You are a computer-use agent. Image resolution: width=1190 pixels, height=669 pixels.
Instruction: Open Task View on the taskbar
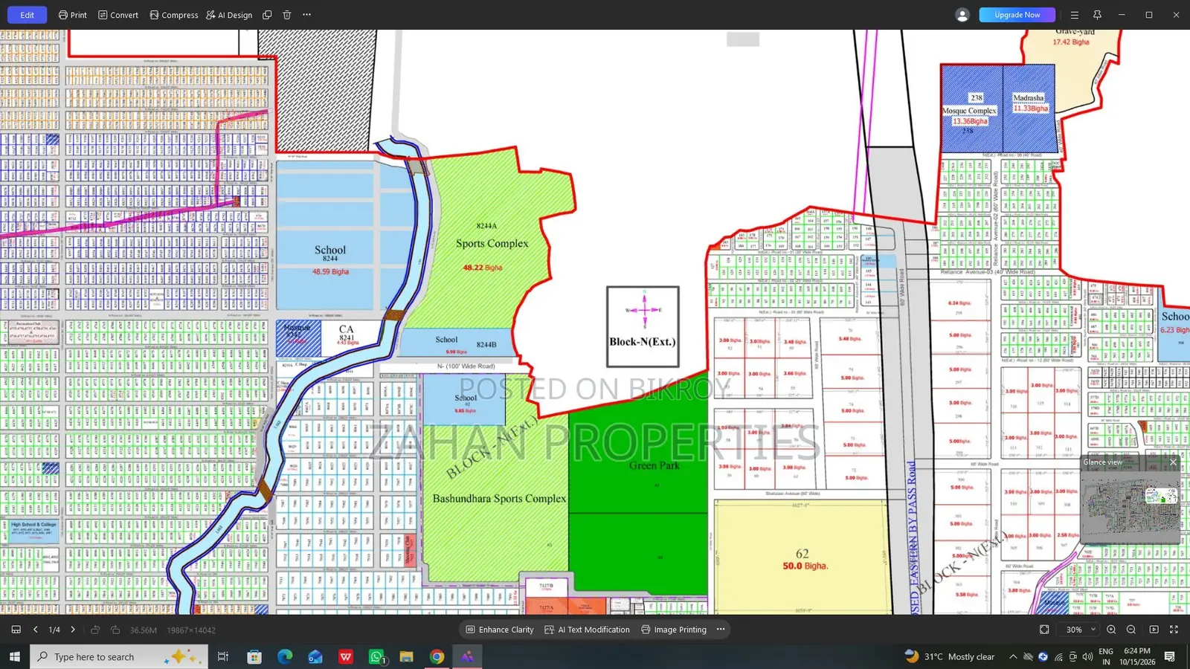coord(222,657)
